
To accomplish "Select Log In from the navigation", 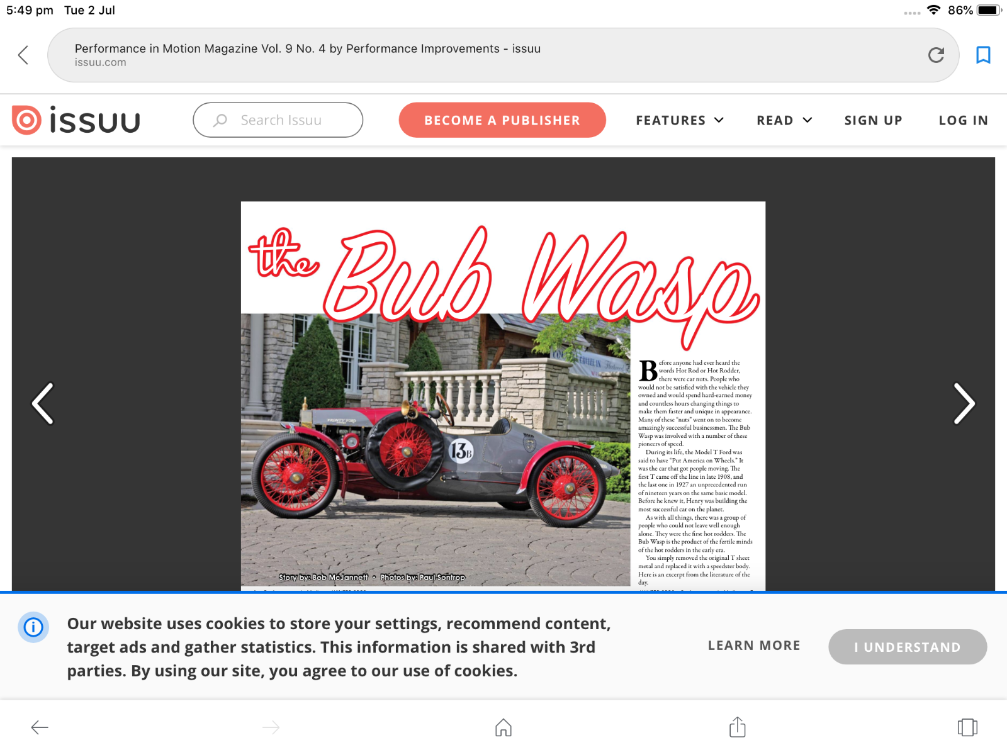I will 963,120.
